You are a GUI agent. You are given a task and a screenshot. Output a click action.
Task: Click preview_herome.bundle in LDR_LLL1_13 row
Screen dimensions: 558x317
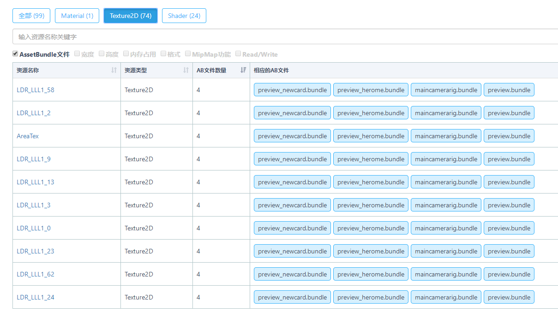(371, 182)
